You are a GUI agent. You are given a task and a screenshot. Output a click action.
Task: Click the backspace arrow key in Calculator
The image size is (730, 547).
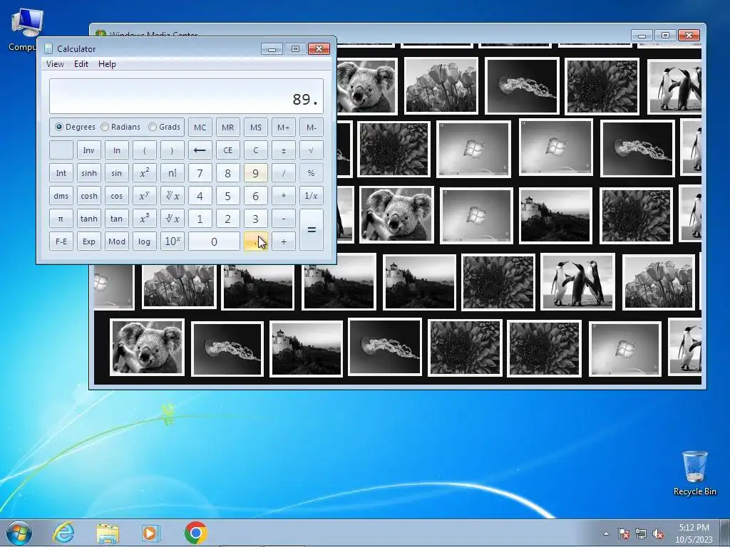point(200,150)
